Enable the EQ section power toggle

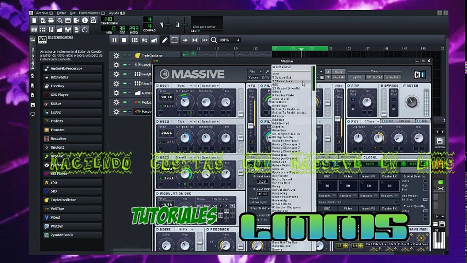pyautogui.click(x=418, y=121)
